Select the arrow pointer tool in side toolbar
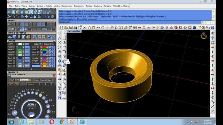Viewport: 223px width, 125px height. pos(60,33)
